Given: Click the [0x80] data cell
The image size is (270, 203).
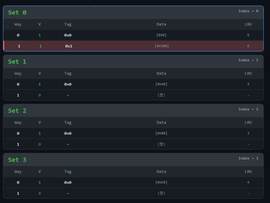Looking at the screenshot, I should pyautogui.click(x=161, y=133).
